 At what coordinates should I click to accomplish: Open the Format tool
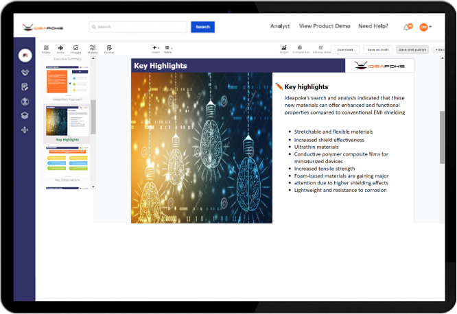[x=109, y=49]
